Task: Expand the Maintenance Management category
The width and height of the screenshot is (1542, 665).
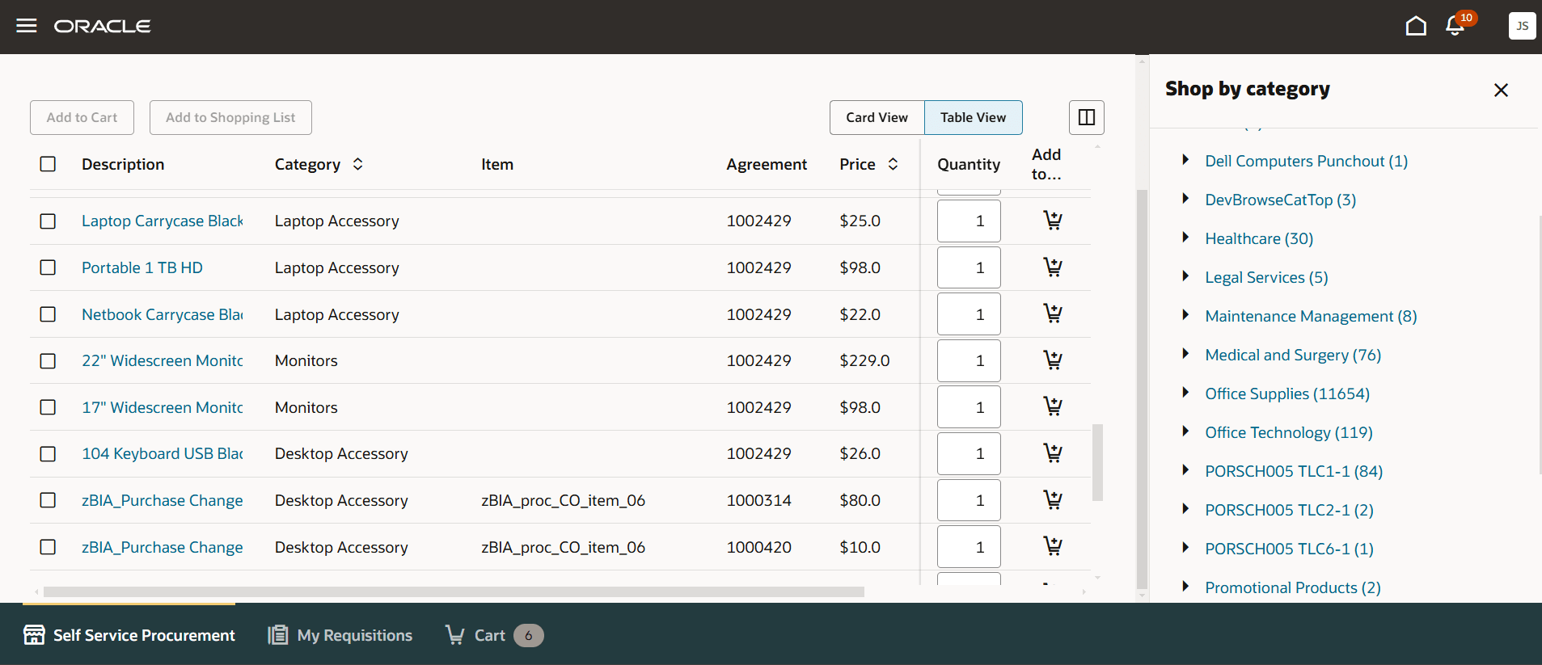Action: click(1185, 315)
